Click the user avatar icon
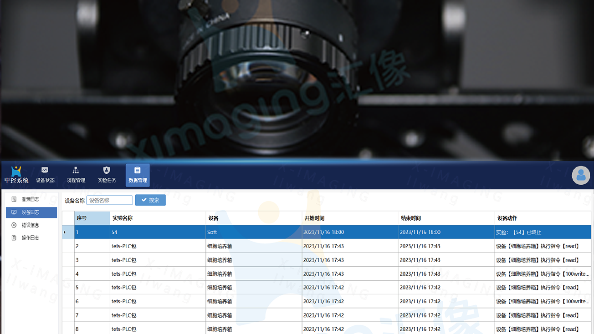 coord(581,176)
